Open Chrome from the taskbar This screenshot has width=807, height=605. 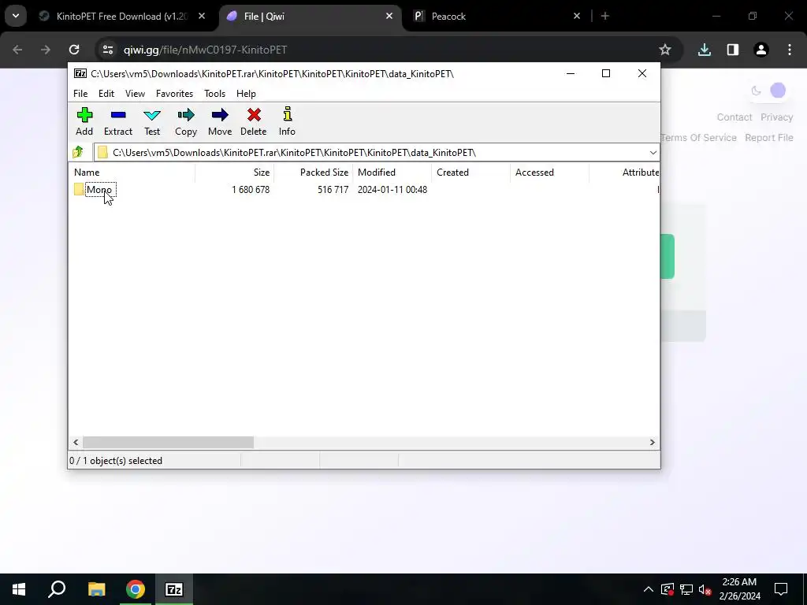pos(136,589)
